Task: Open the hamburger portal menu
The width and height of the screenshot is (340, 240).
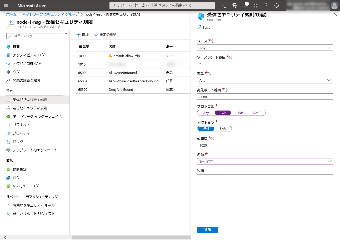Action: (x=6, y=6)
